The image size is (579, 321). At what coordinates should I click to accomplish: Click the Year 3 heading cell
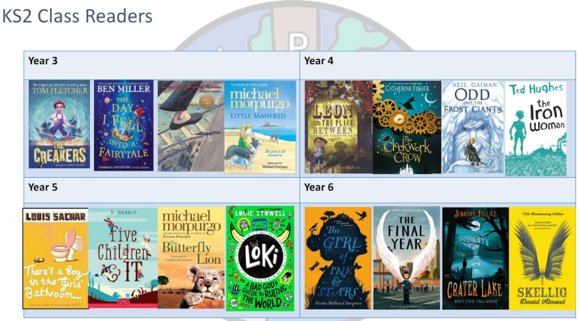162,65
